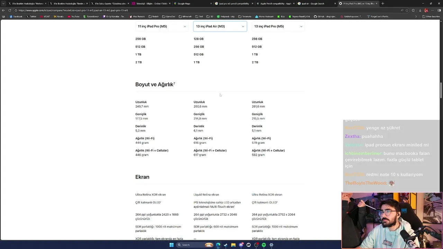Click the page vertical scrollbar thumb
This screenshot has width=443, height=249.
441,91
